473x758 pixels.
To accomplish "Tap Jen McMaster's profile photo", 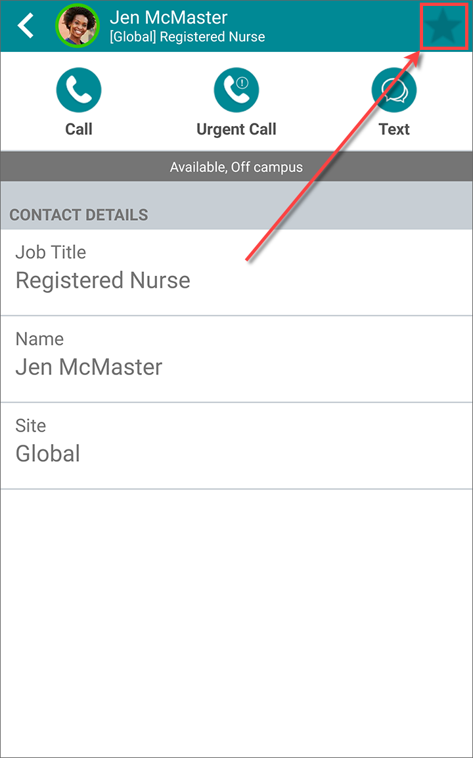I will [x=78, y=26].
